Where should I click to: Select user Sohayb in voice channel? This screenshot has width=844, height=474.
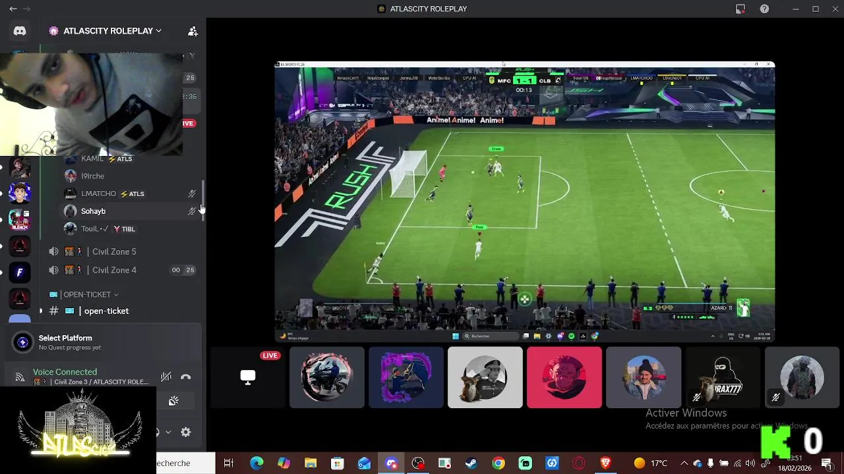point(93,211)
